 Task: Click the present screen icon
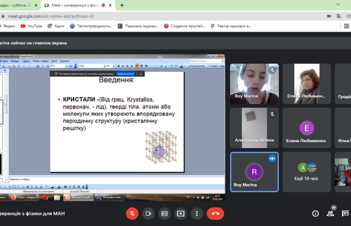pos(181,213)
